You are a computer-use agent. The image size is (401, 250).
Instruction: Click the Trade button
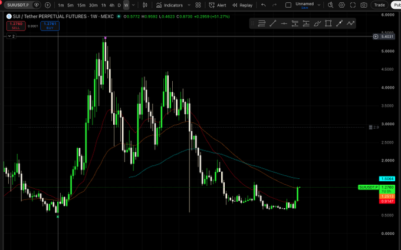point(380,5)
